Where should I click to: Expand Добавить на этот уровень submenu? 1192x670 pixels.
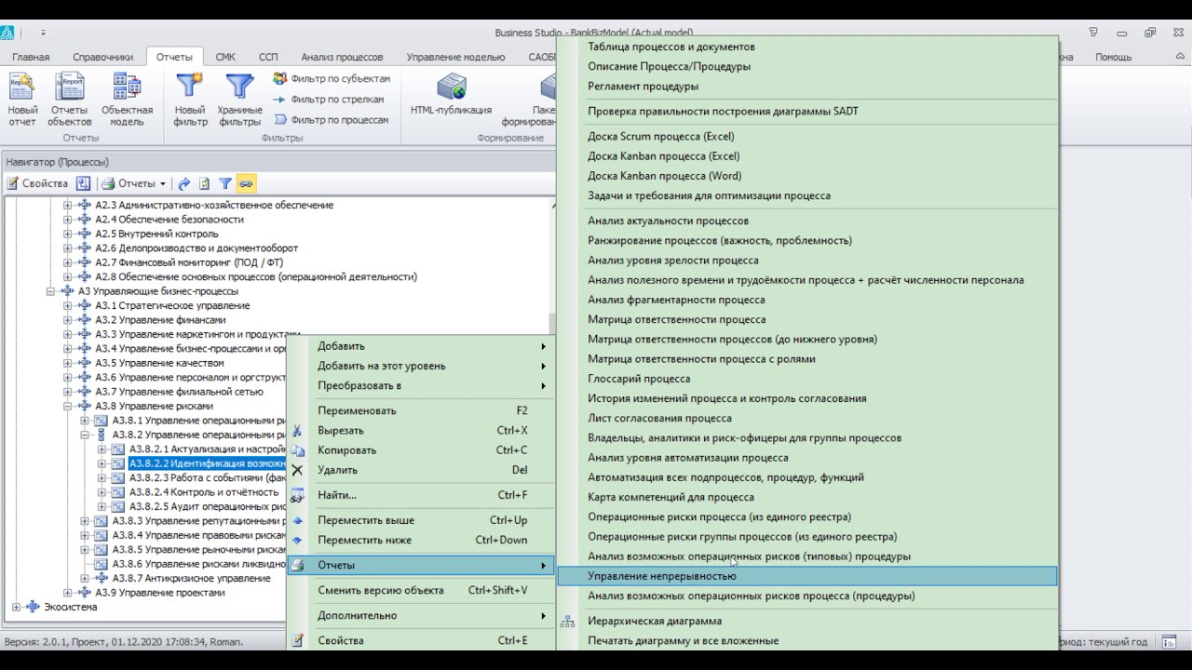pyautogui.click(x=422, y=366)
